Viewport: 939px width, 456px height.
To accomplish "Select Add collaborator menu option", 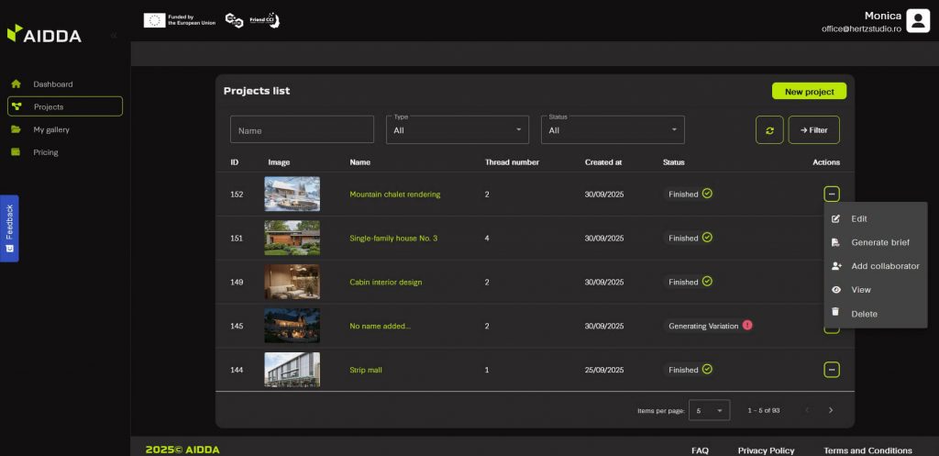I will click(x=884, y=266).
